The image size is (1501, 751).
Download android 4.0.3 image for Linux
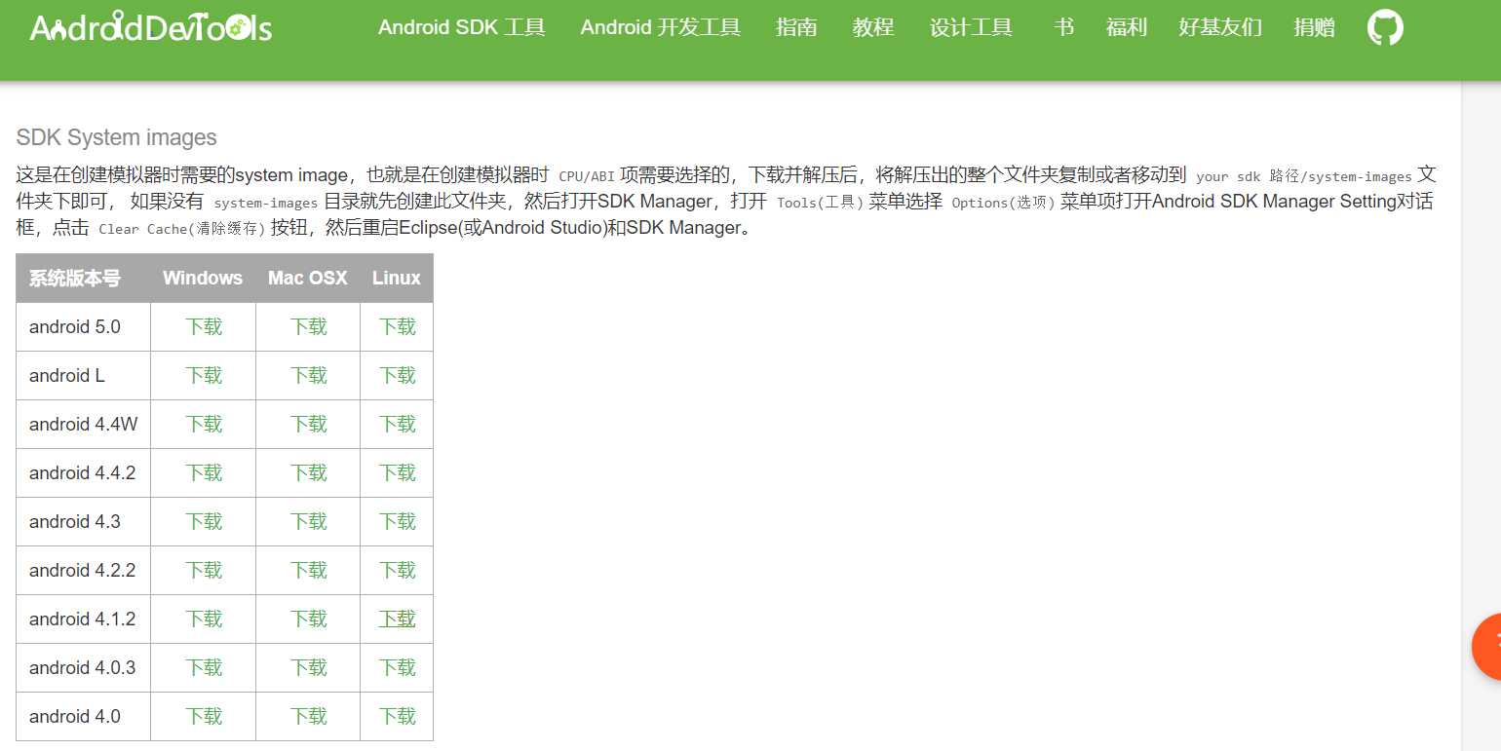pos(397,667)
